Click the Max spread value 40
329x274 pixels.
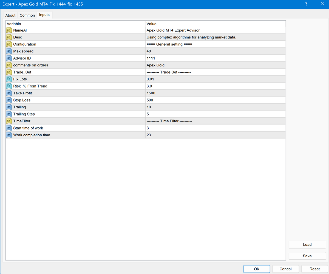point(149,51)
